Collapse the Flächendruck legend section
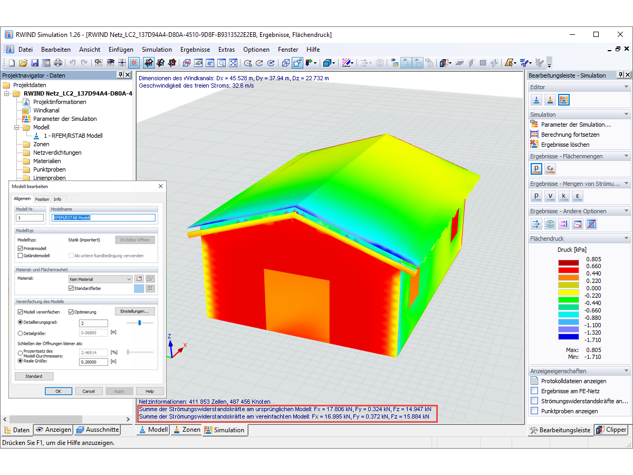The width and height of the screenshot is (633, 475). click(626, 239)
